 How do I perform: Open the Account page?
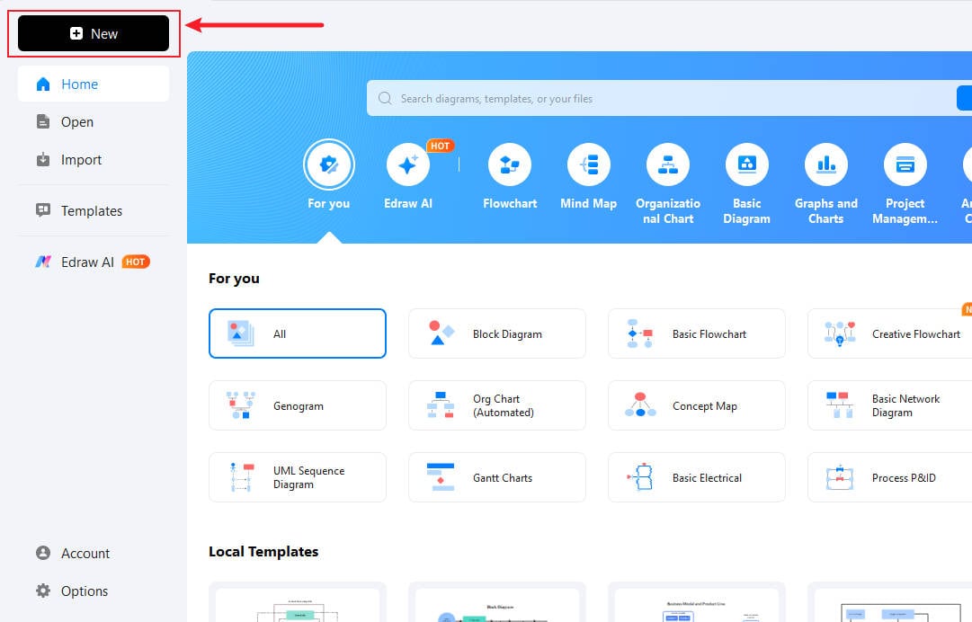pyautogui.click(x=94, y=553)
